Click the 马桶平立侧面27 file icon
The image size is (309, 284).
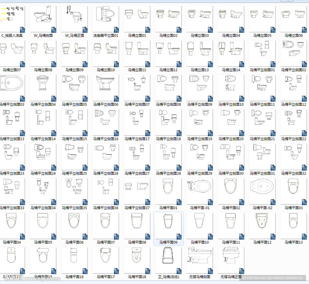[137, 157]
